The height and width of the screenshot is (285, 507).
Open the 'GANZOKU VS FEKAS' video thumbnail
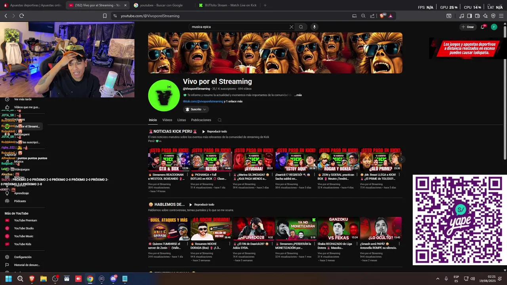(x=339, y=228)
